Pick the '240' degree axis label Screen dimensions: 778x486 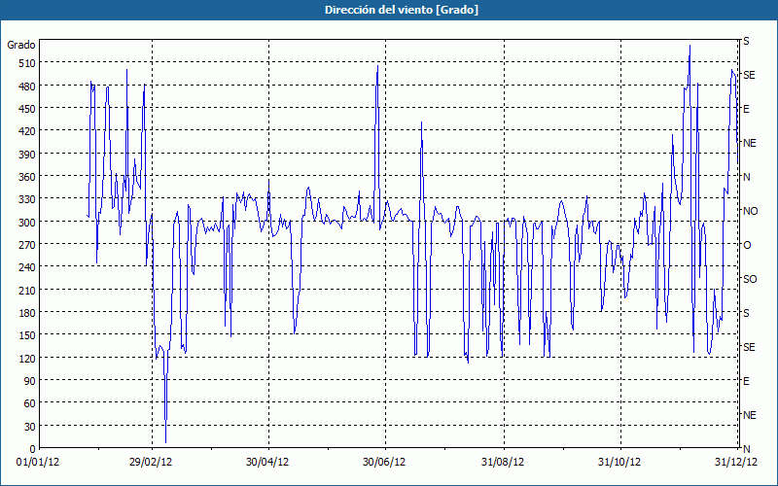tap(27, 268)
